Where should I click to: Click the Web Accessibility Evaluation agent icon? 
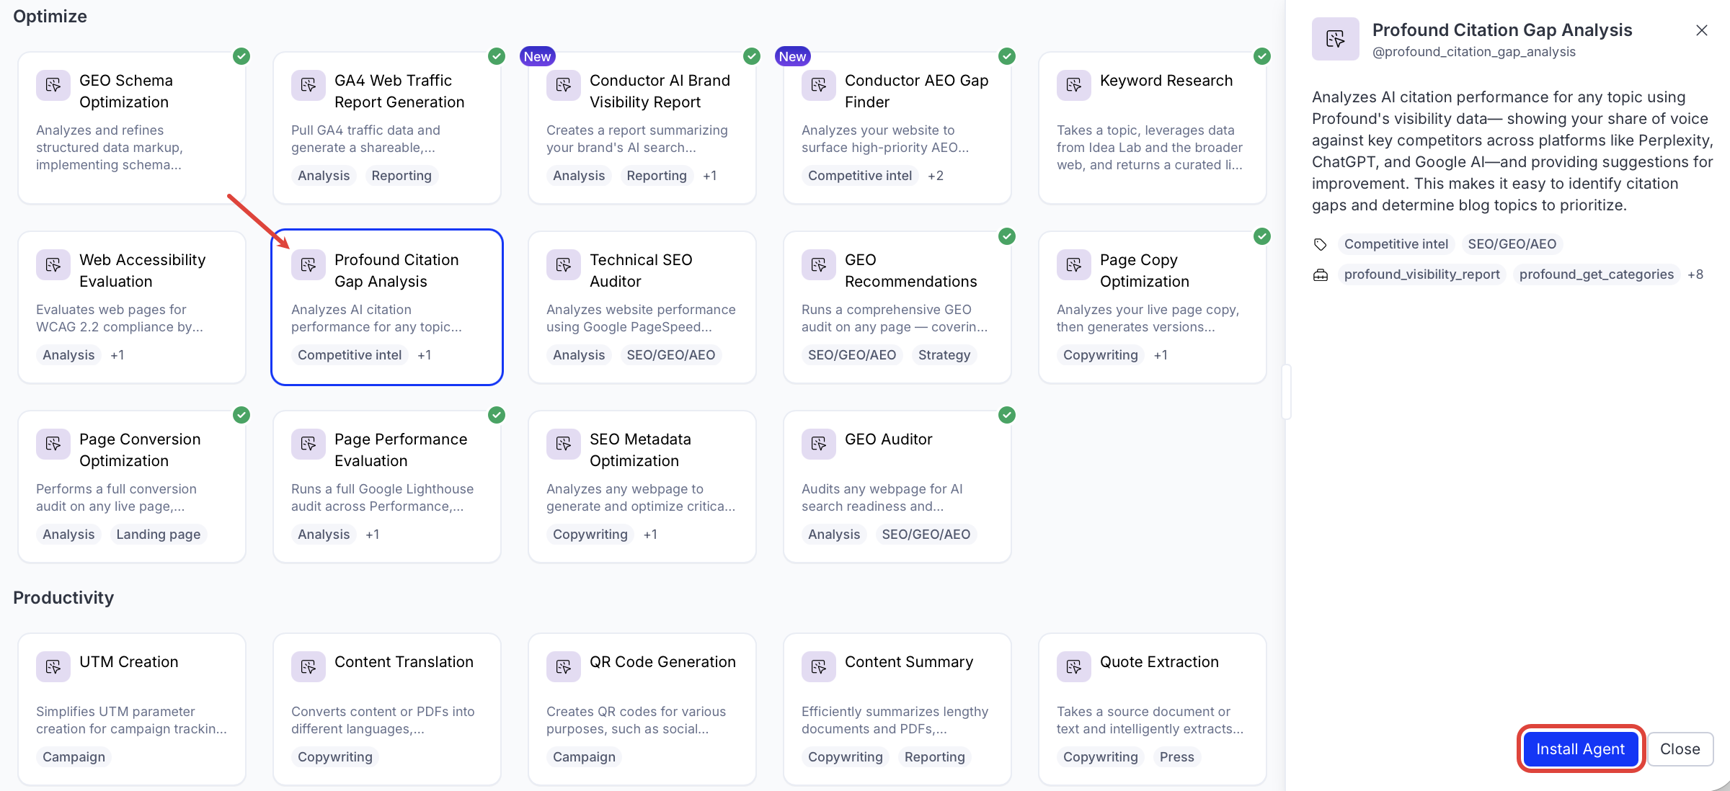pos(53,264)
